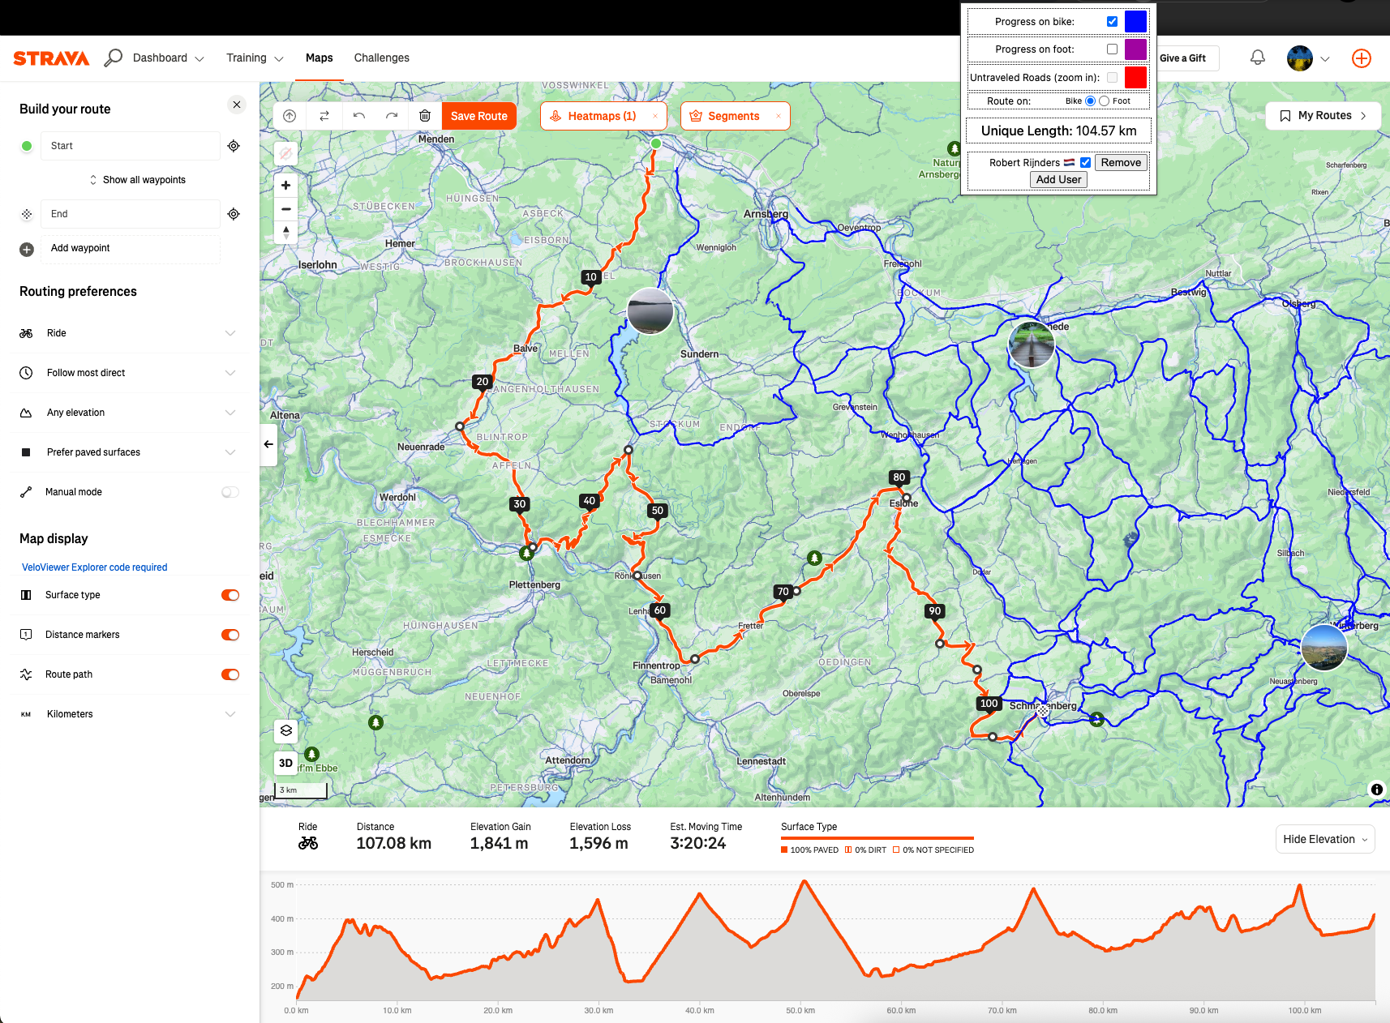1390x1023 pixels.
Task: Click the search magnifier icon
Action: (114, 58)
